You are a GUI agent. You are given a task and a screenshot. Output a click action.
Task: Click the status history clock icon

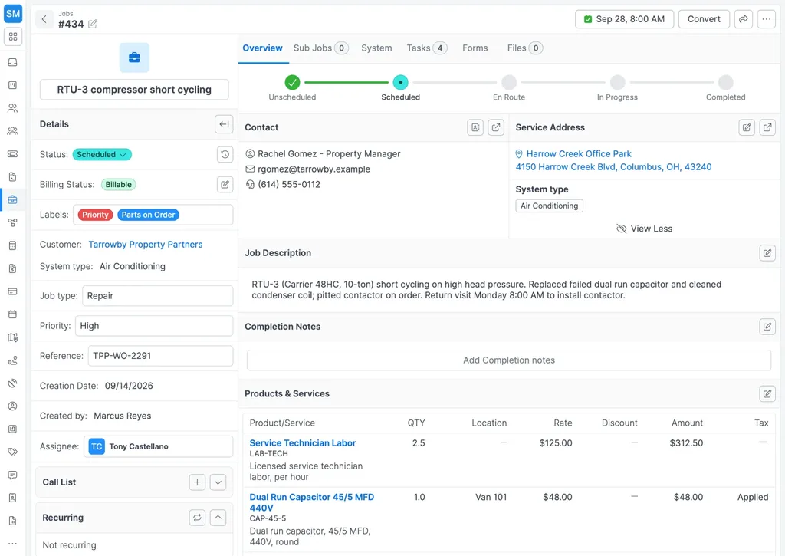[225, 154]
